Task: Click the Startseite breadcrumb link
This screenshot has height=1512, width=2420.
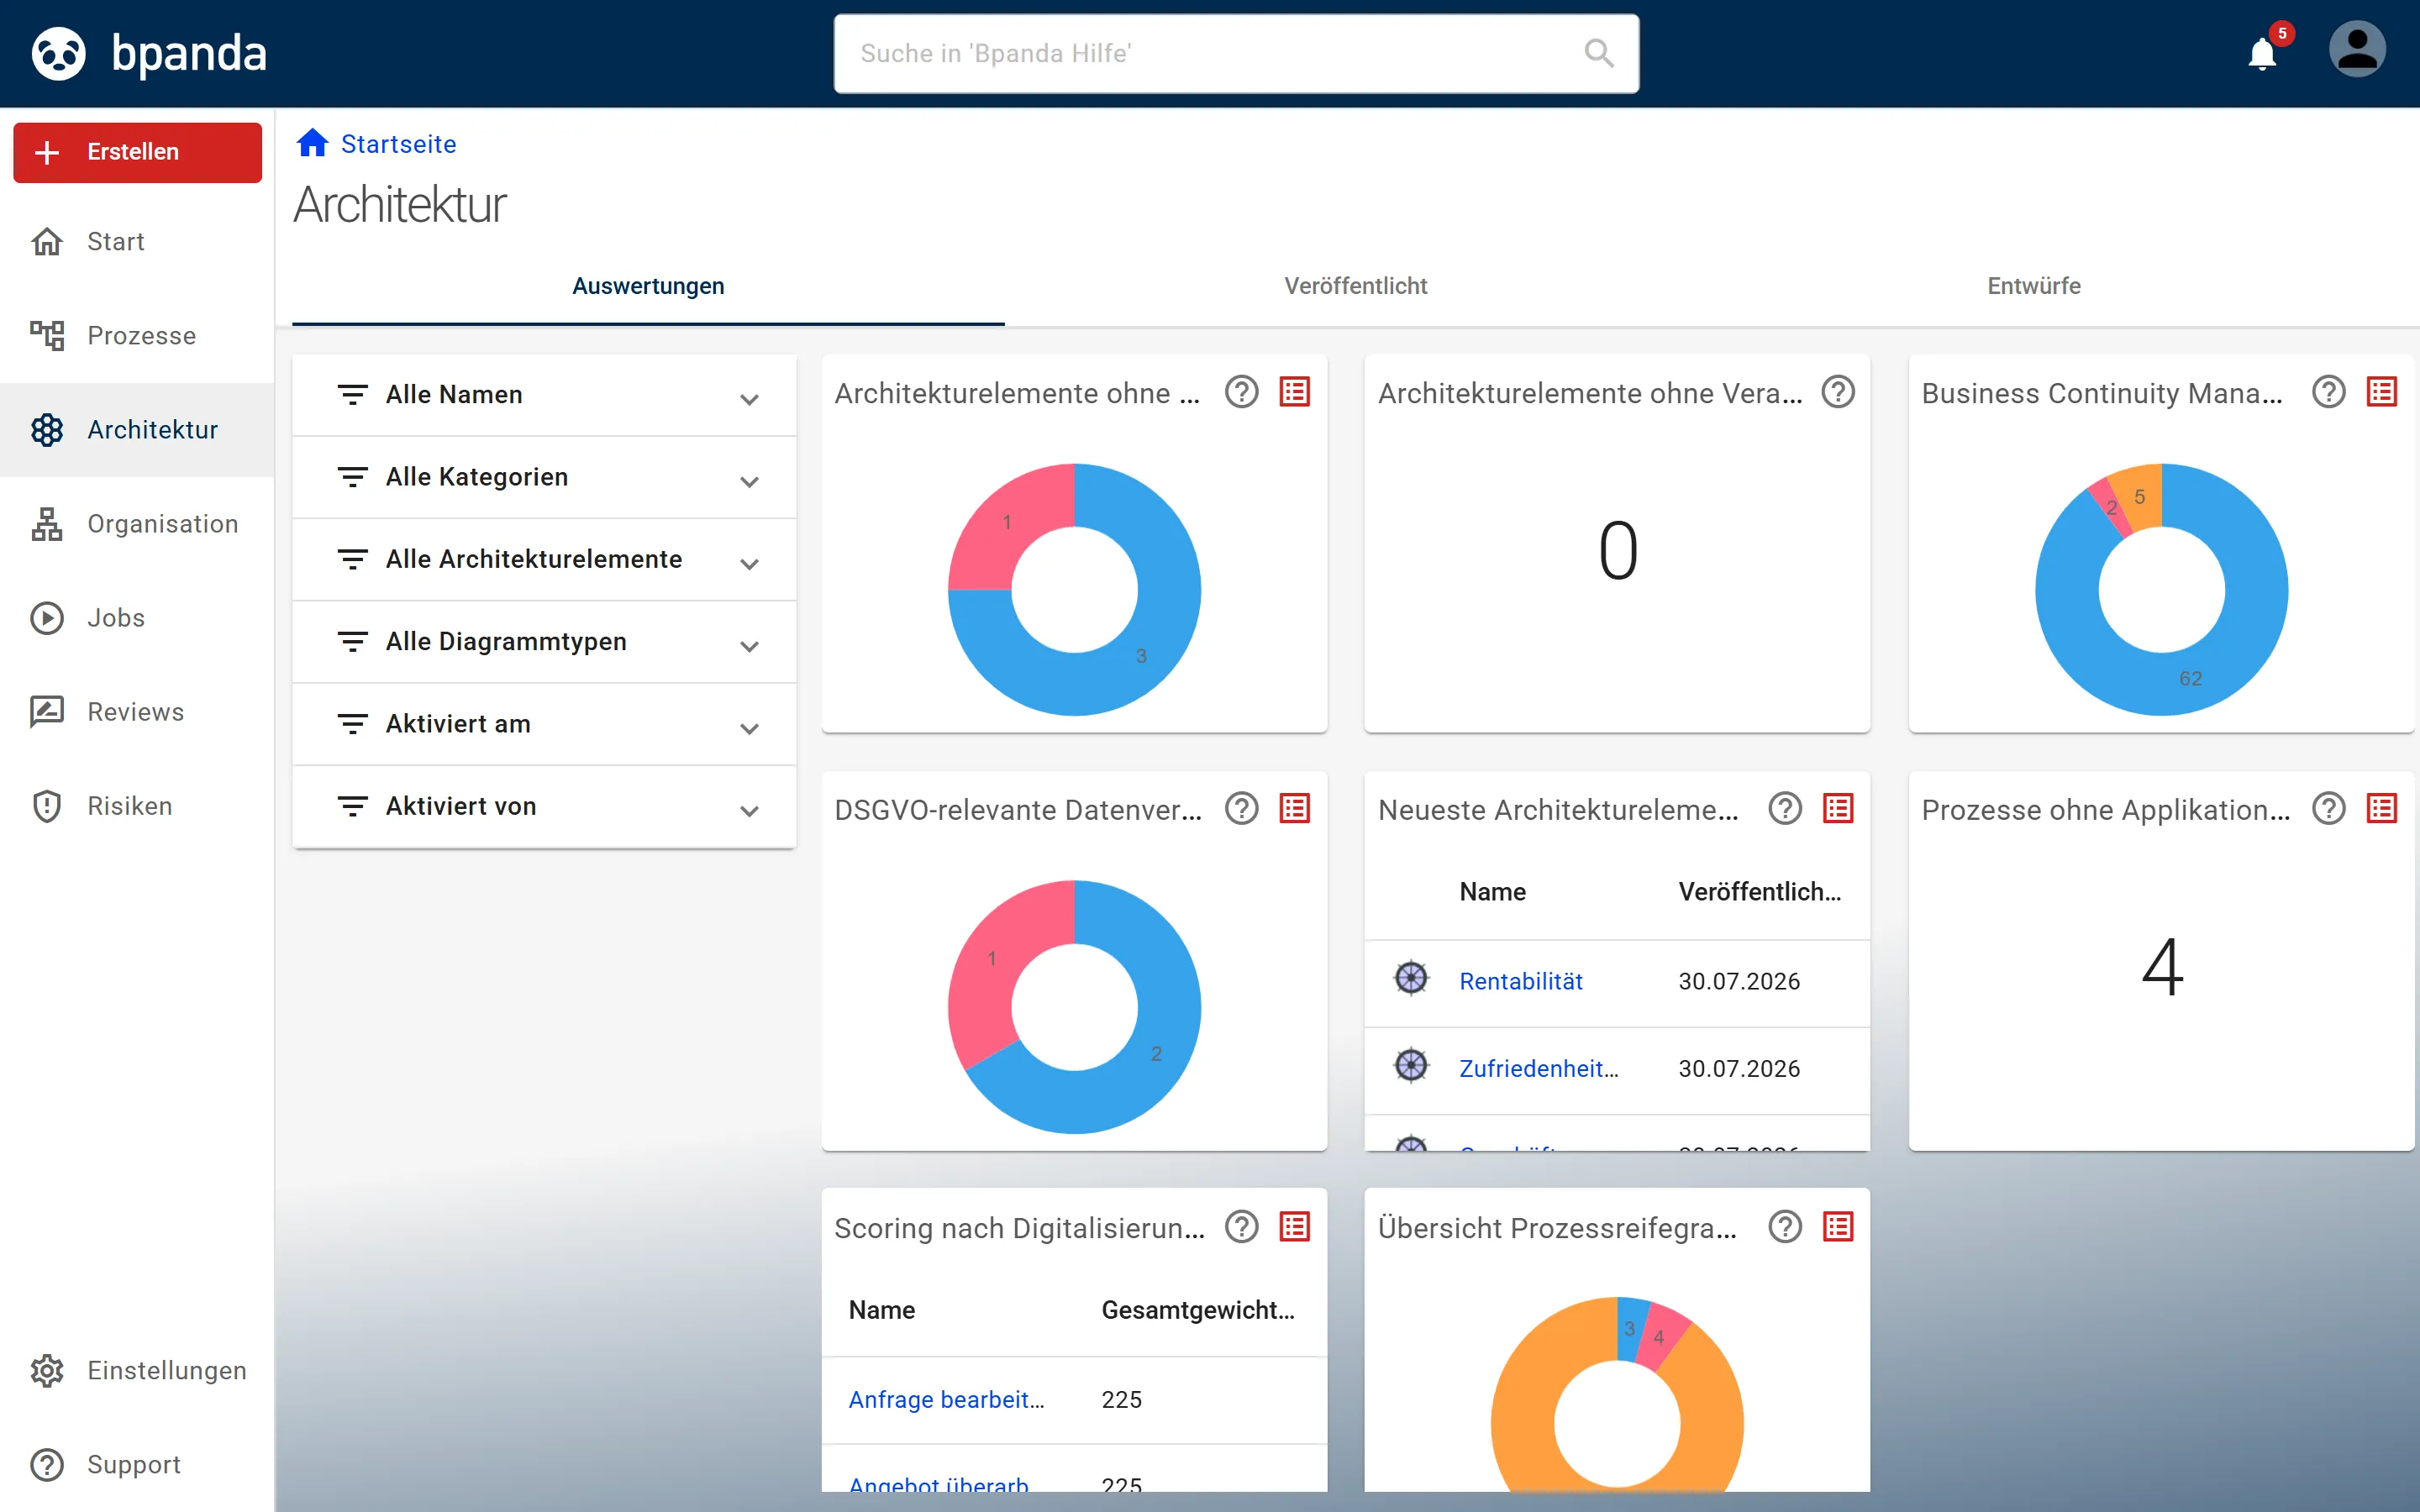Action: (x=398, y=144)
